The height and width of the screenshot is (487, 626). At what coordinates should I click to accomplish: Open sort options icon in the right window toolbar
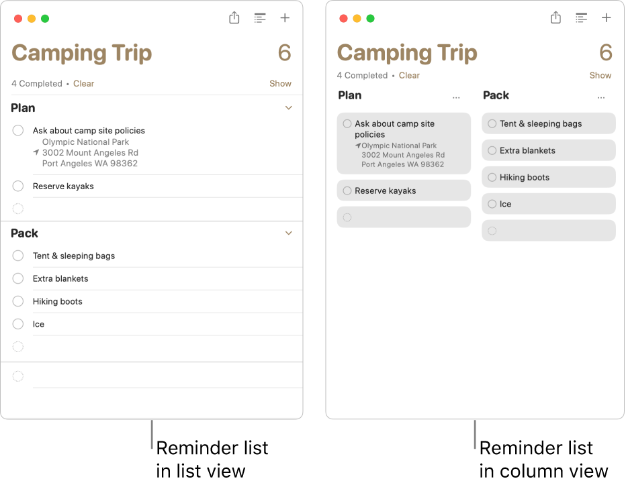(x=581, y=18)
